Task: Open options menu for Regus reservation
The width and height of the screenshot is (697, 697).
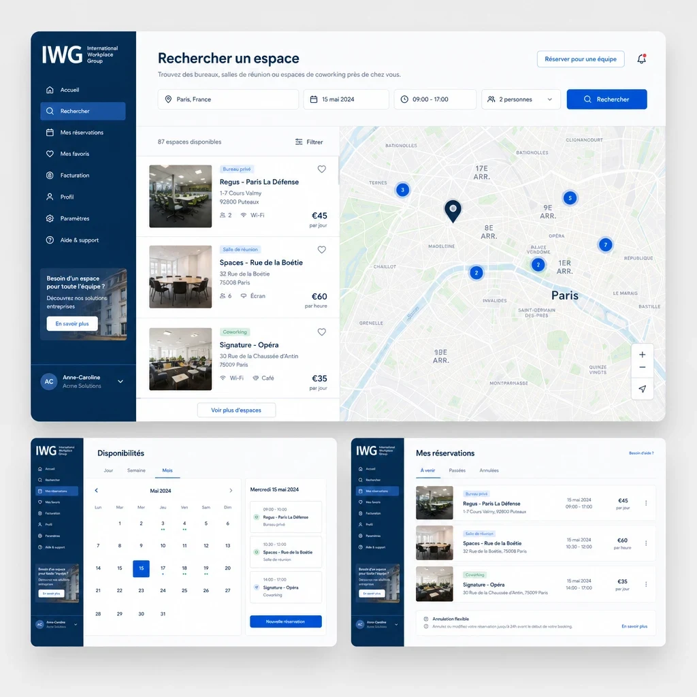Action: coord(646,503)
